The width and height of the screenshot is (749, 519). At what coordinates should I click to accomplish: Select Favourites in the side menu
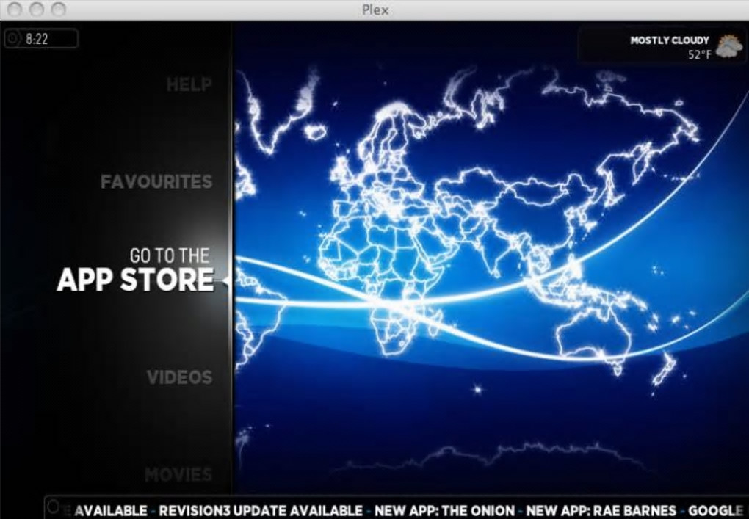pos(156,181)
